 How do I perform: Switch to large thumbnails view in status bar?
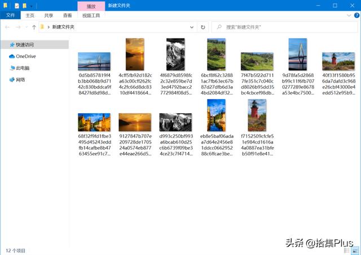point(355,250)
